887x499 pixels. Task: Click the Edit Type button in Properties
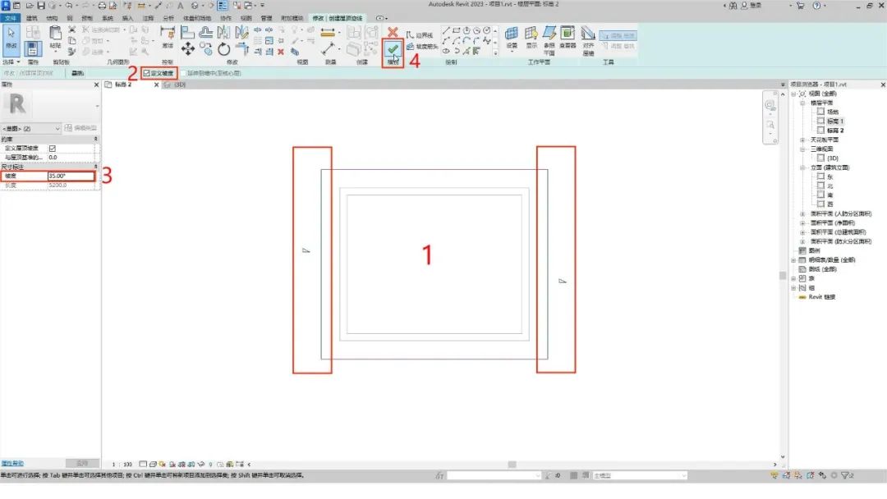[x=80, y=128]
